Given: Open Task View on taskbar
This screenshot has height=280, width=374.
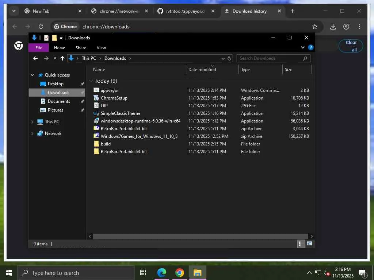Looking at the screenshot, I should click(x=143, y=273).
